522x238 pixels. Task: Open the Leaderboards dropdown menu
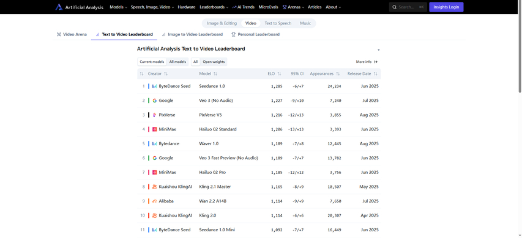214,7
